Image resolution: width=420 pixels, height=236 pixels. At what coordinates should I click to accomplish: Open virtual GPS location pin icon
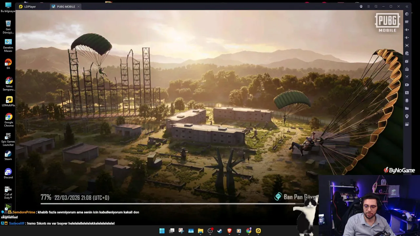click(407, 116)
